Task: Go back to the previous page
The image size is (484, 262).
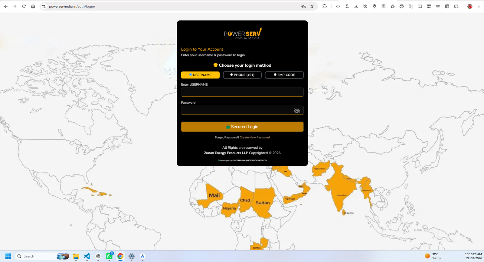Action: pyautogui.click(x=6, y=6)
